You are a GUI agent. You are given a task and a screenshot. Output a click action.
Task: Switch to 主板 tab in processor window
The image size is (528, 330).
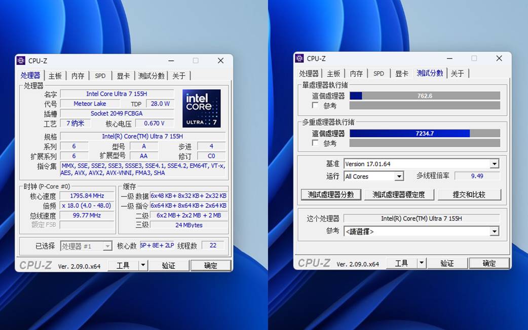tap(55, 76)
